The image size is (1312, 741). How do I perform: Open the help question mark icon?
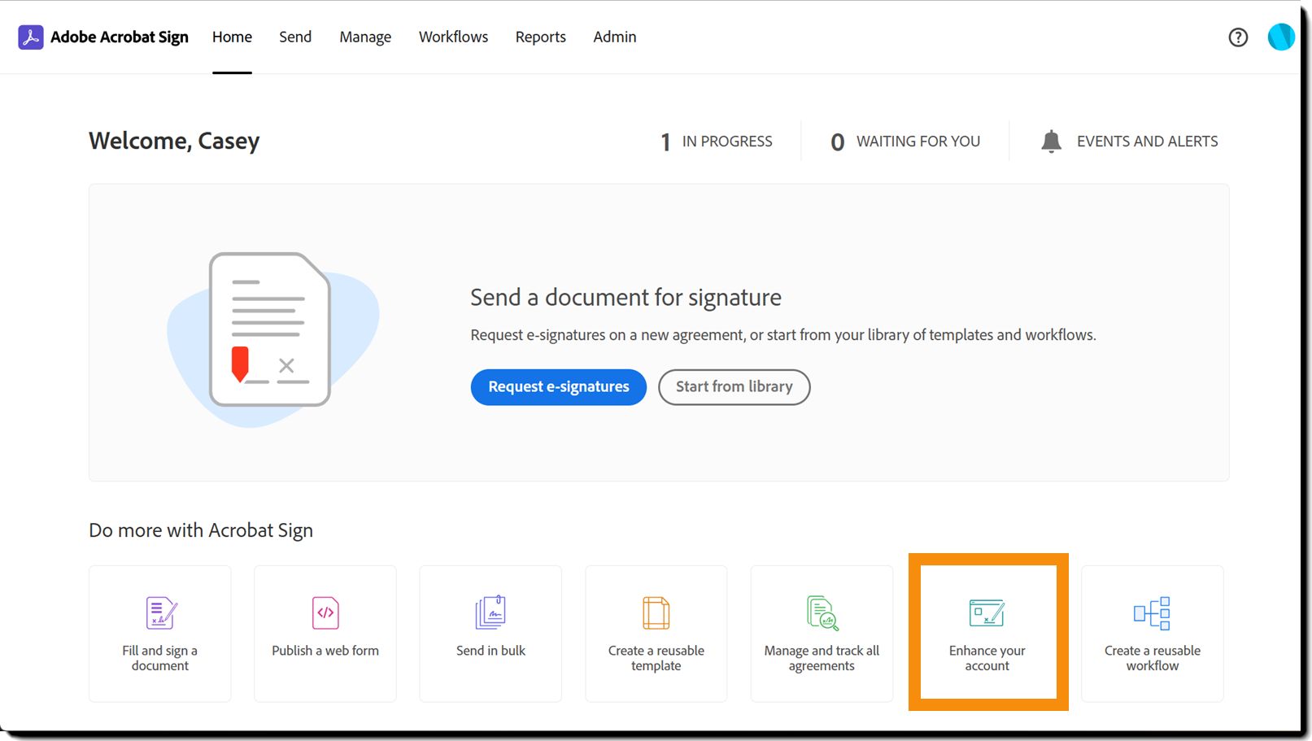tap(1238, 37)
